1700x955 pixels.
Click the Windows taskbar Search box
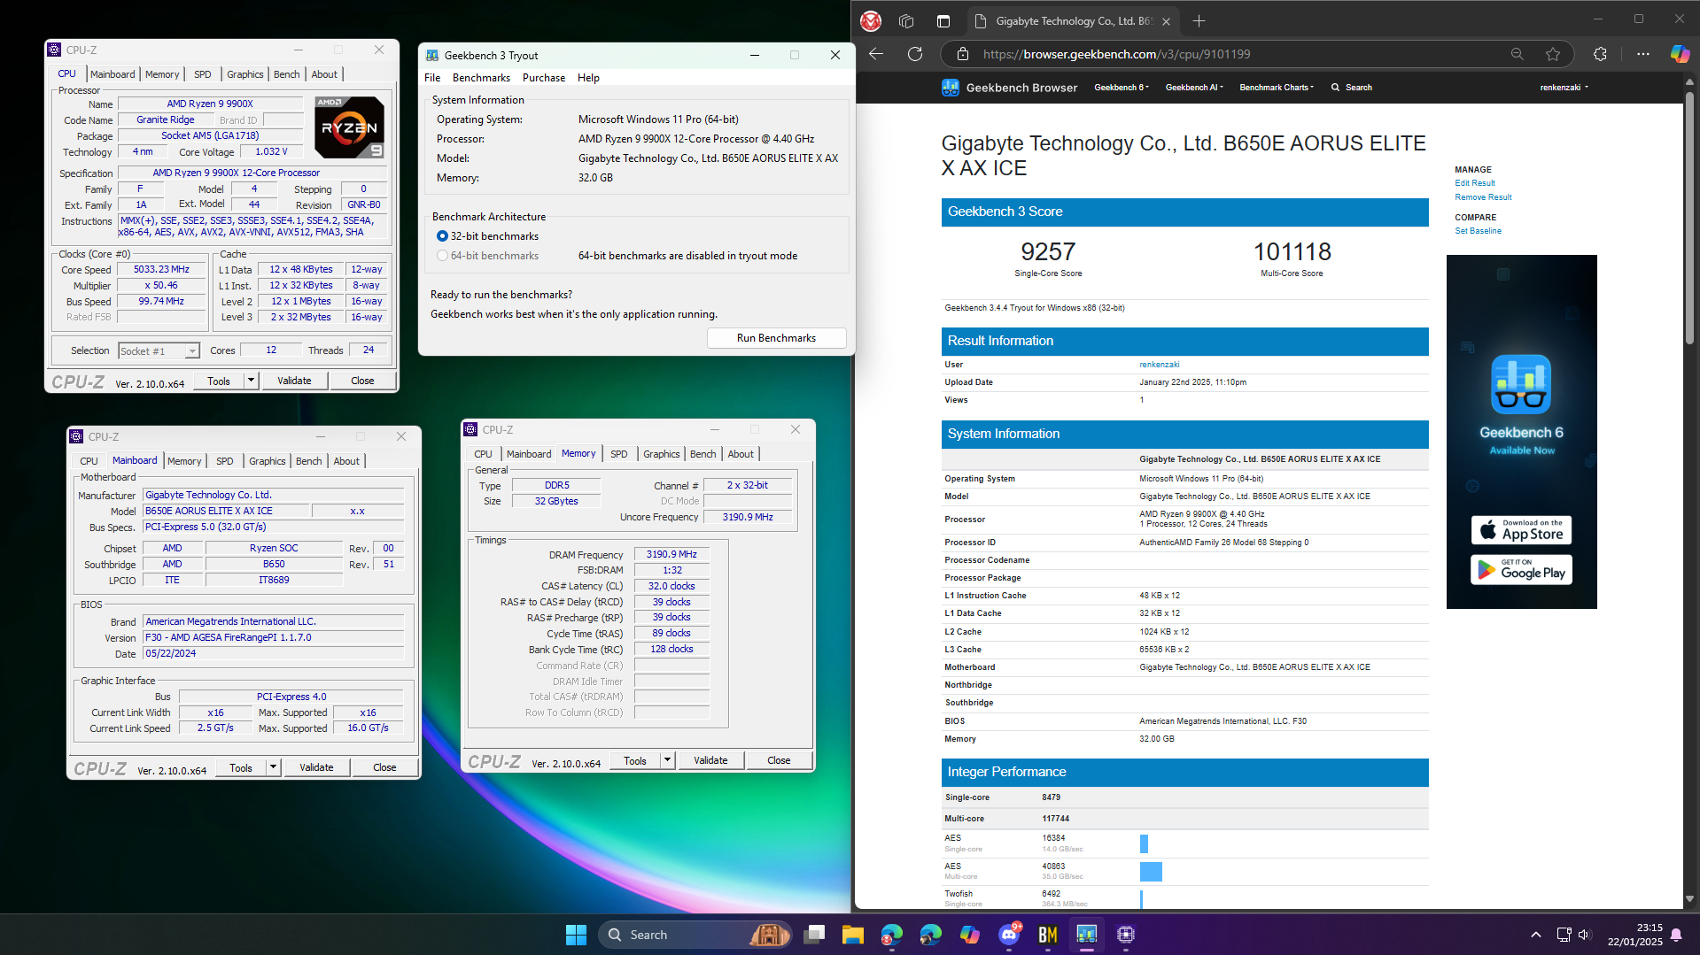[695, 935]
